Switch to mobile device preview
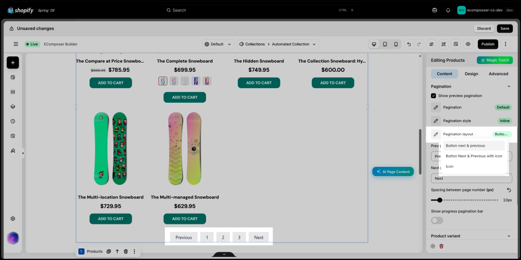The image size is (521, 260). [396, 44]
